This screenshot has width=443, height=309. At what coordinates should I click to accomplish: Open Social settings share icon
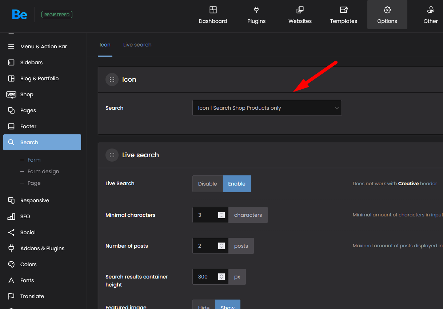pos(11,232)
